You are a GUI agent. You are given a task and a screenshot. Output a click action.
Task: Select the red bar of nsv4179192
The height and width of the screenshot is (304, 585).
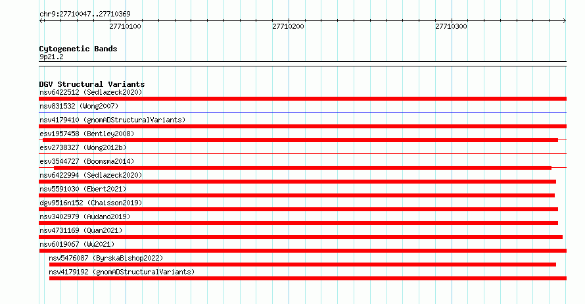(x=308, y=278)
